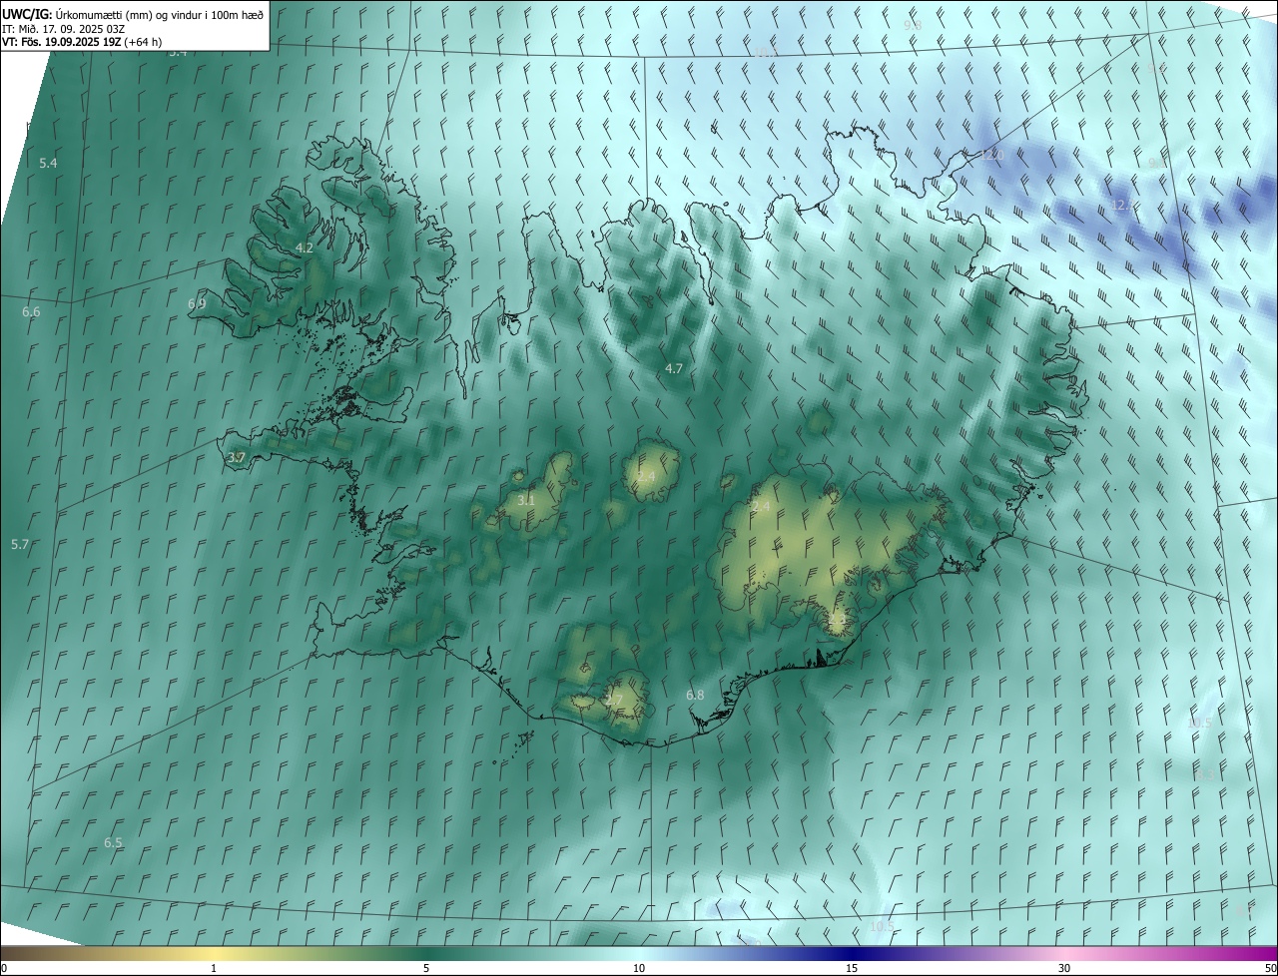
Task: Select the 'IT: Mið. 17. 09. 2025 03Z' line
Action: coord(64,28)
